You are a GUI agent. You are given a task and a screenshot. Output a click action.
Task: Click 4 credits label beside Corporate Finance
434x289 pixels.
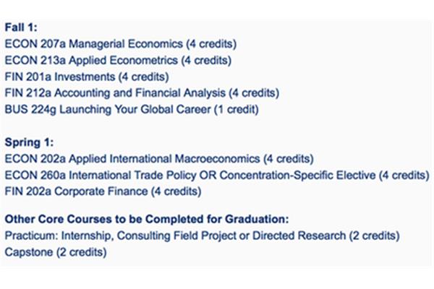click(x=176, y=191)
